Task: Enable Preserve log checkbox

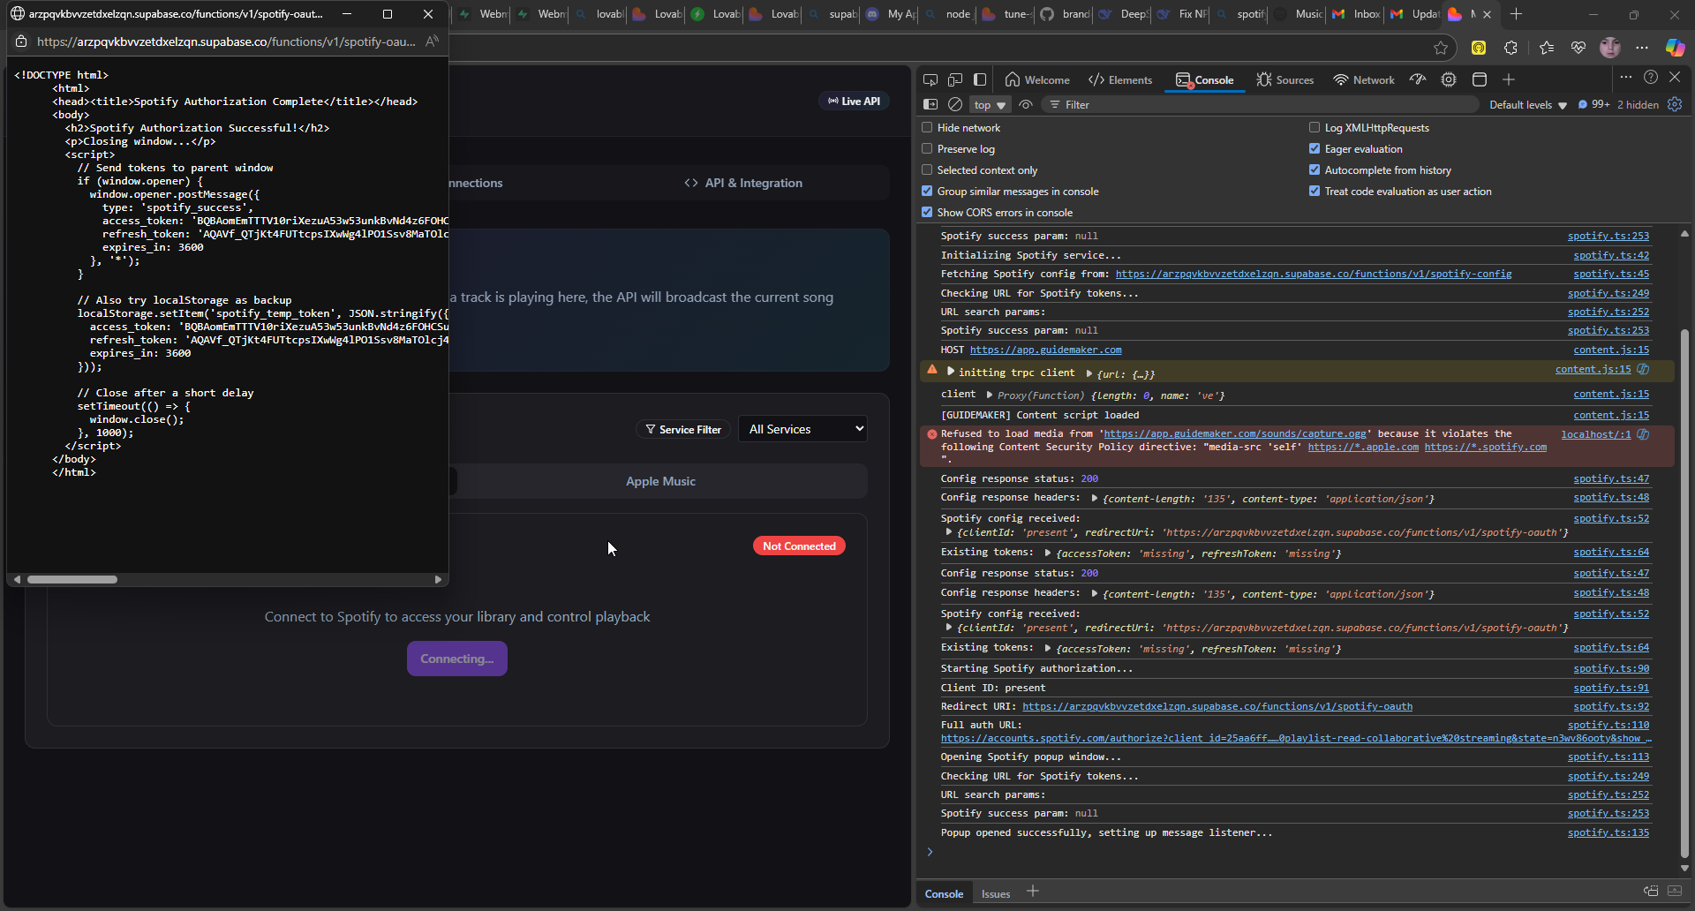Action: point(927,148)
